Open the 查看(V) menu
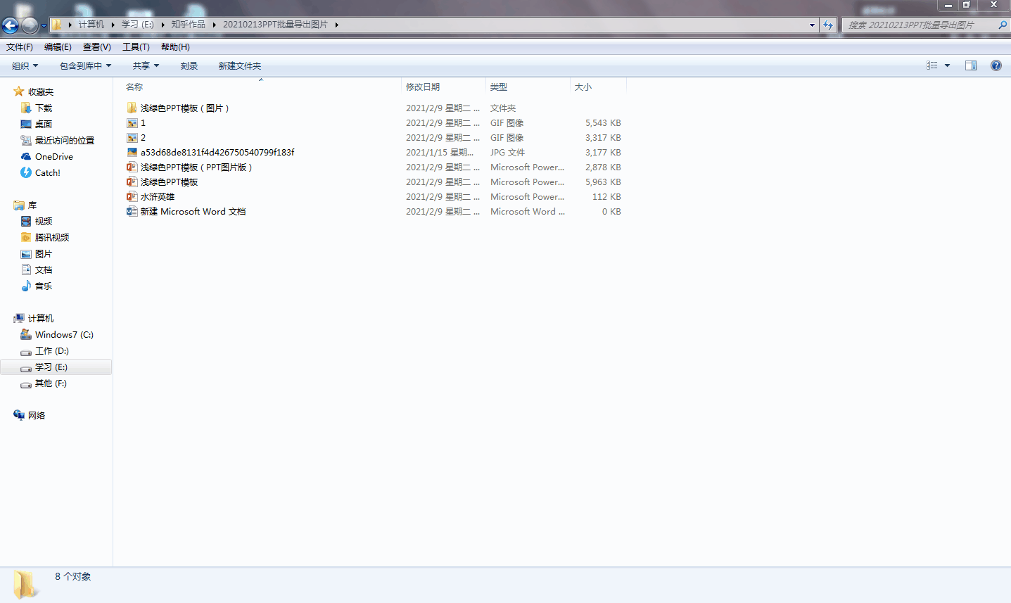This screenshot has height=603, width=1011. pyautogui.click(x=97, y=47)
